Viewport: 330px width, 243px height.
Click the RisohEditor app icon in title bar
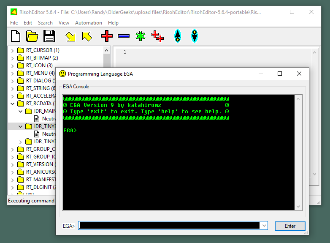pos(14,12)
